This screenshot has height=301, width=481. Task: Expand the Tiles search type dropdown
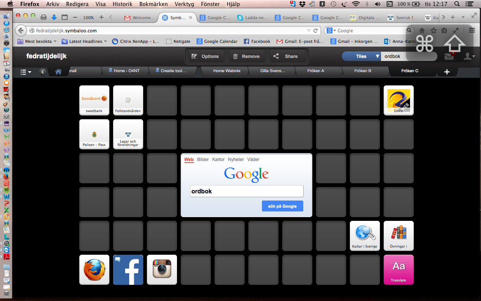click(x=377, y=56)
